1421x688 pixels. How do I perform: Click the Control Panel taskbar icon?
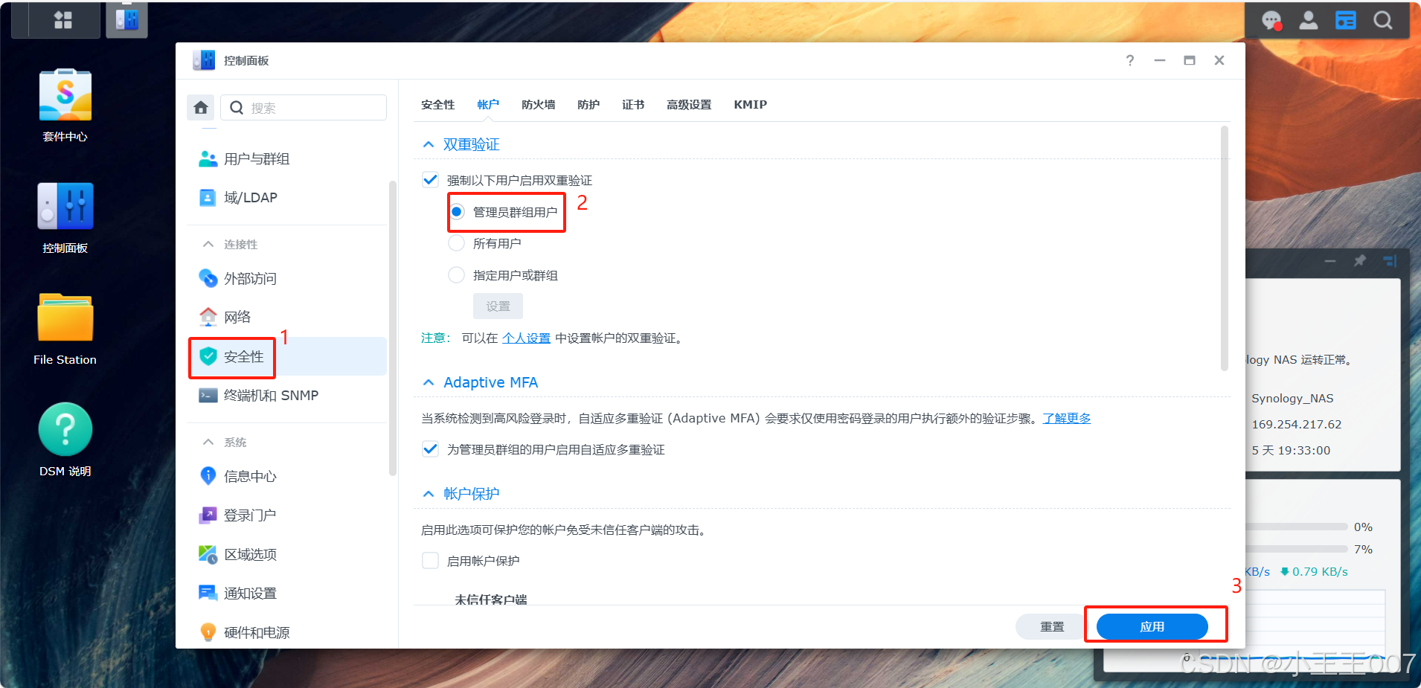coord(127,19)
